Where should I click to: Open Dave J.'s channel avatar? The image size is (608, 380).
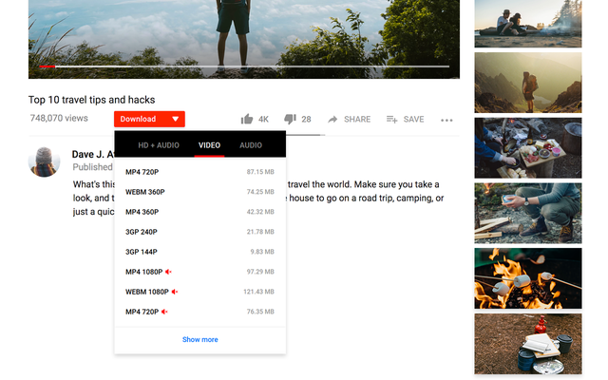[x=45, y=162]
